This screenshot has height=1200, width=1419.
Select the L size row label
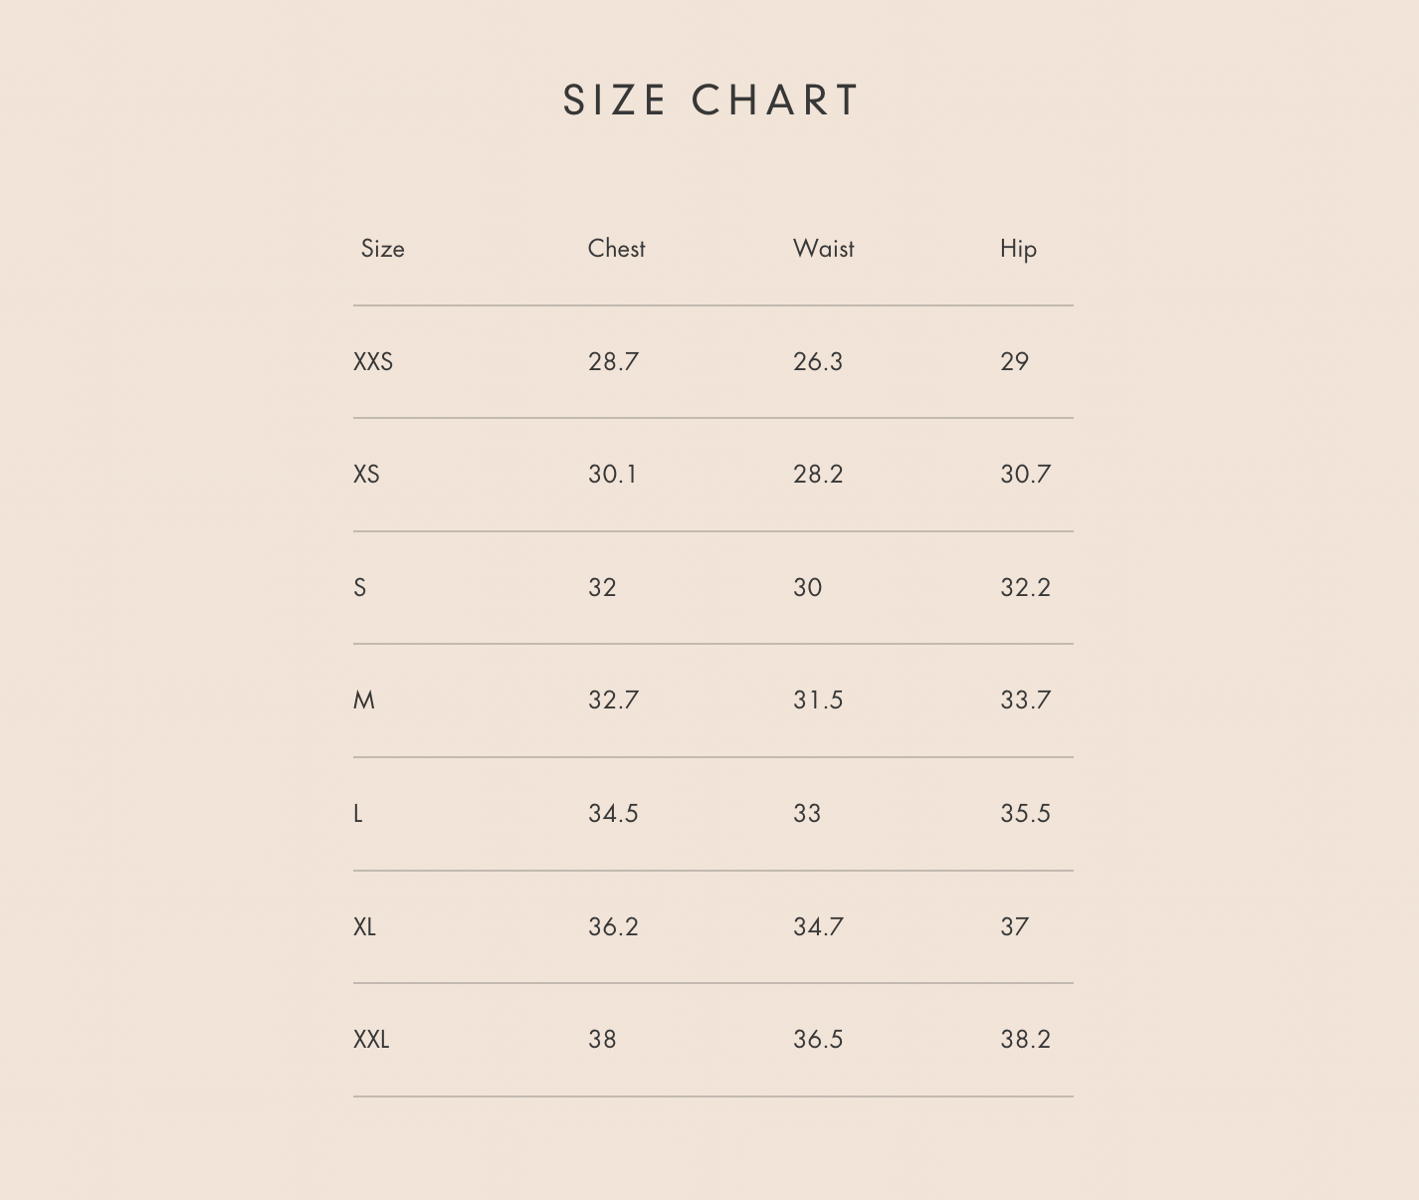point(358,814)
